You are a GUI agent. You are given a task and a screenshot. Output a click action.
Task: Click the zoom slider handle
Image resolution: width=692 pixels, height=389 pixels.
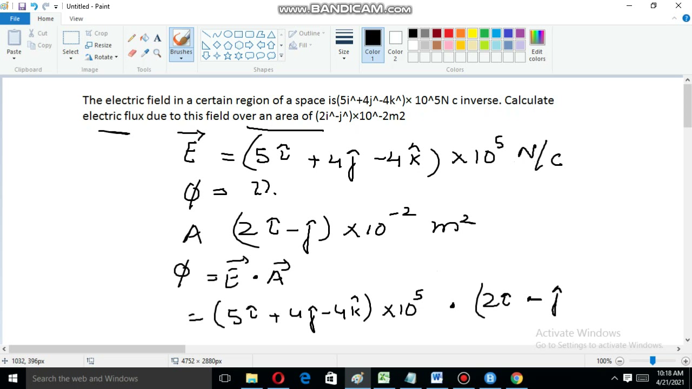pyautogui.click(x=653, y=361)
